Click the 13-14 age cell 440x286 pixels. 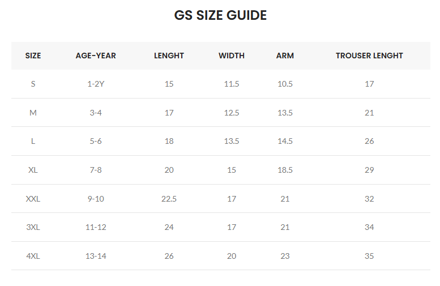click(x=96, y=256)
